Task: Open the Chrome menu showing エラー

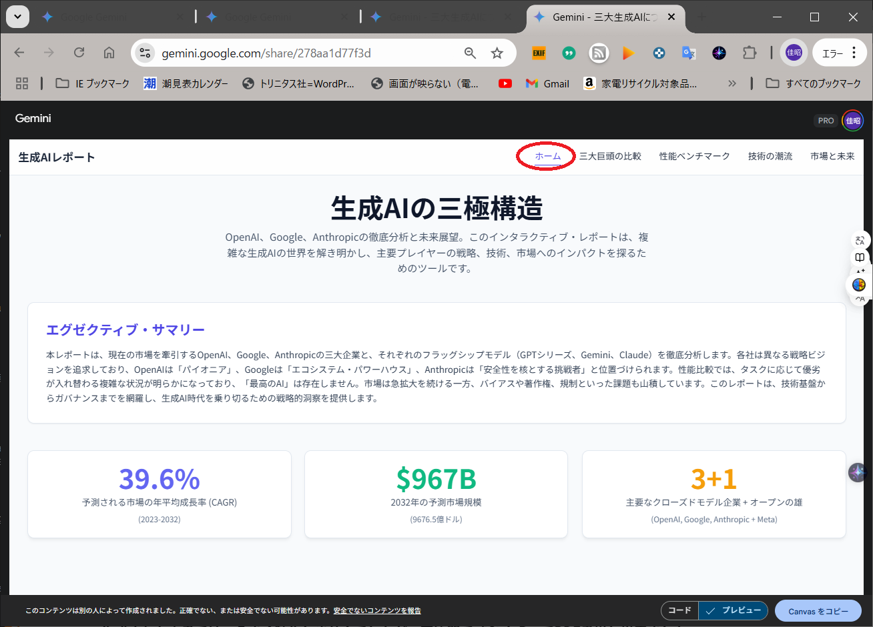Action: [x=839, y=53]
